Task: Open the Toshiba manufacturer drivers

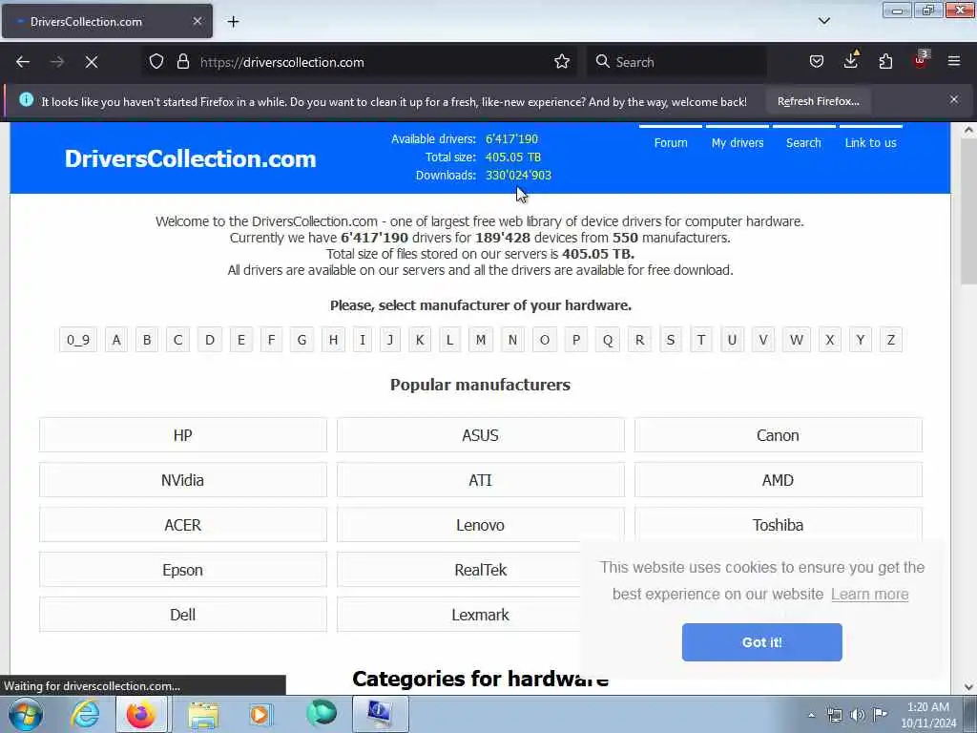Action: [779, 524]
